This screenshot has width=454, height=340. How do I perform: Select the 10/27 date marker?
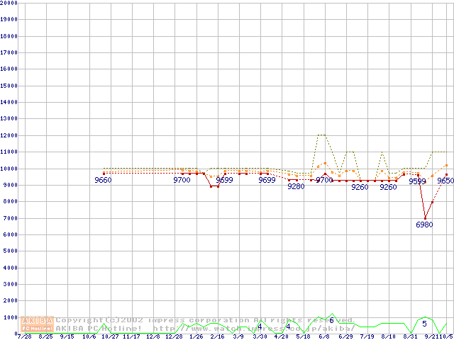click(x=110, y=337)
